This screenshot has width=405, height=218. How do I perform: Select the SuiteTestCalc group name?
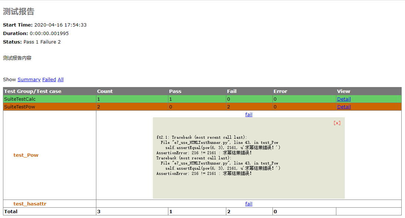coord(20,99)
